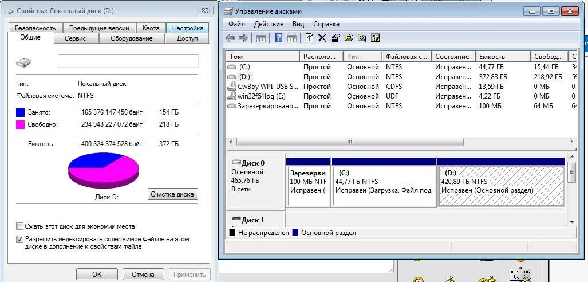Select the Общие tab
Screen dimensions: 588x282
coord(30,38)
